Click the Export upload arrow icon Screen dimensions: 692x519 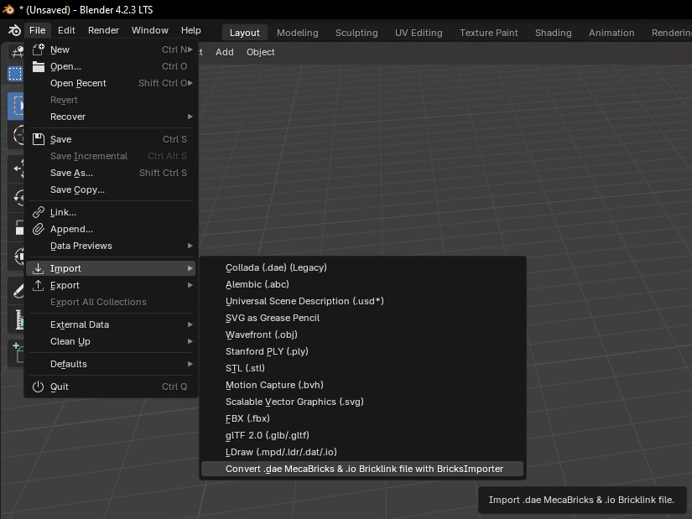tap(38, 285)
